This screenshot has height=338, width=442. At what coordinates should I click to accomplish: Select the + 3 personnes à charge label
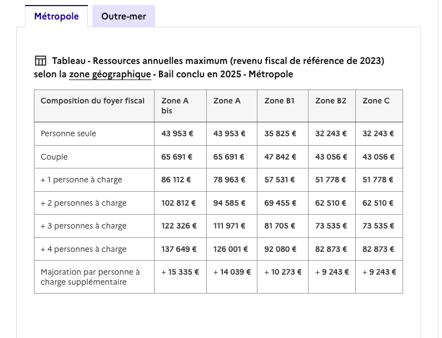click(83, 226)
